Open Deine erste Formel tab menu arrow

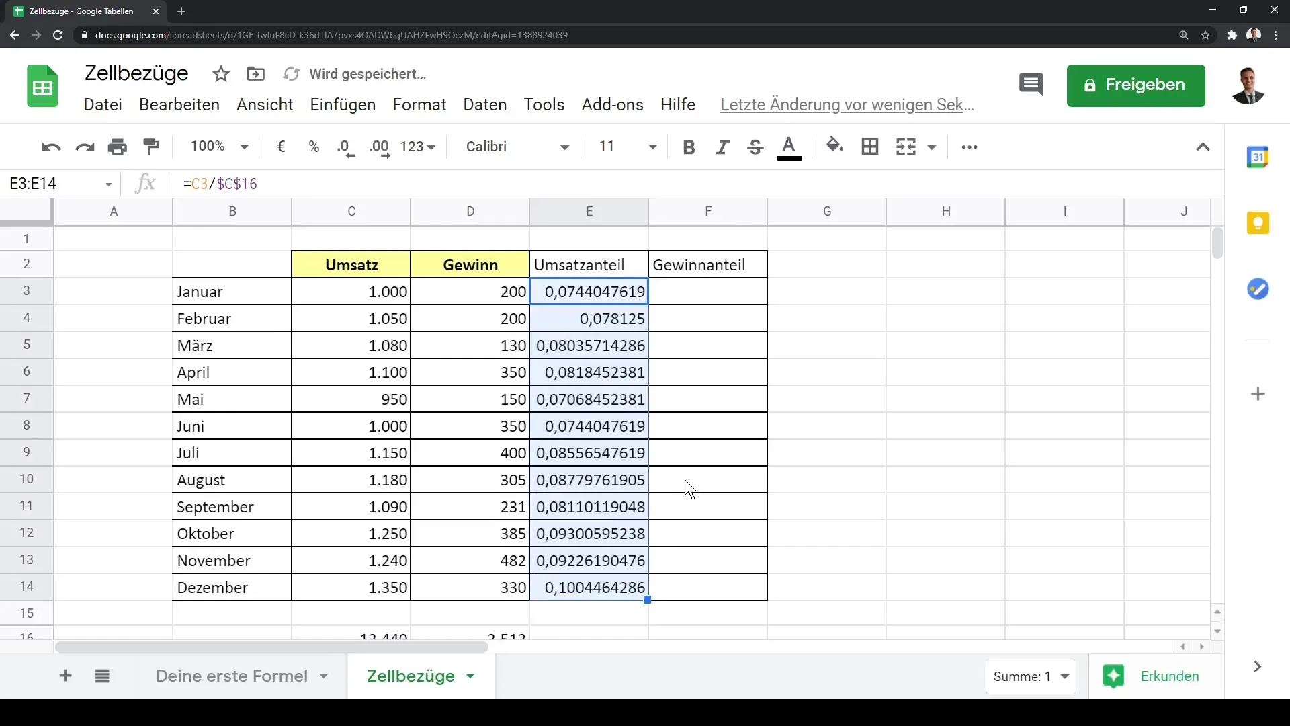pos(324,676)
